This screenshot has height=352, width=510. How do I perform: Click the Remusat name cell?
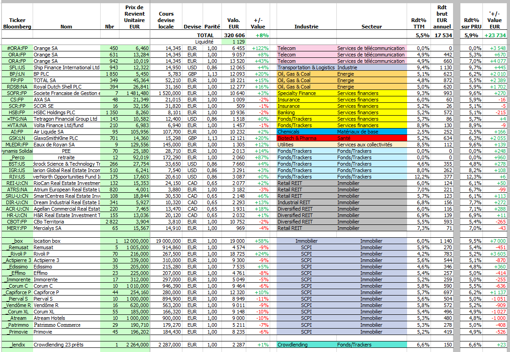click(x=67, y=247)
